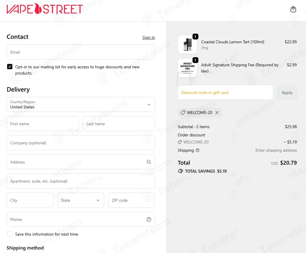Screen dimensions: 306x253
Task: Open the Country/Region dropdown
Action: (x=81, y=105)
